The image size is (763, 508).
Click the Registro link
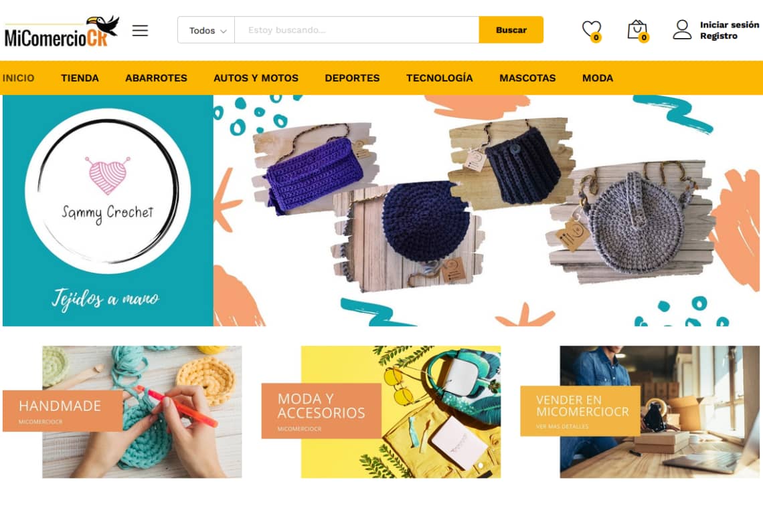click(x=718, y=36)
